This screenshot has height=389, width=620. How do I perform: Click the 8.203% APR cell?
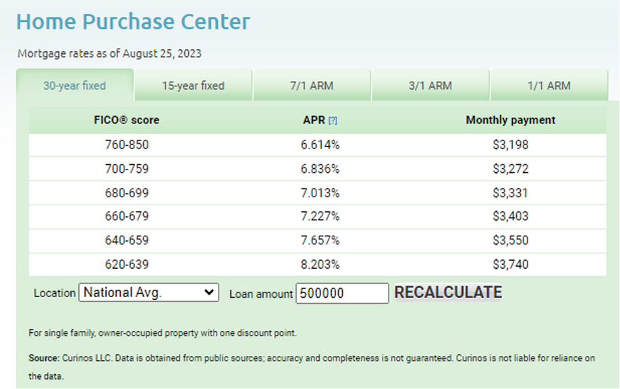[320, 265]
